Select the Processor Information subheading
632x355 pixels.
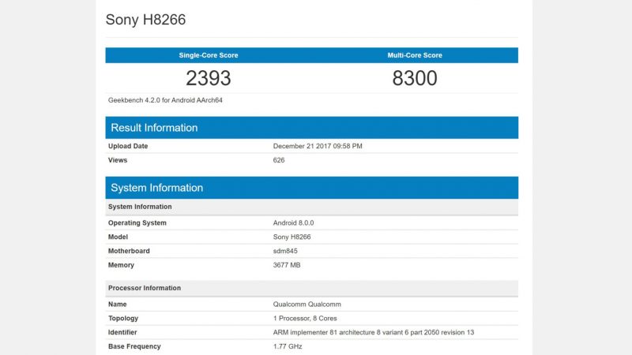145,288
